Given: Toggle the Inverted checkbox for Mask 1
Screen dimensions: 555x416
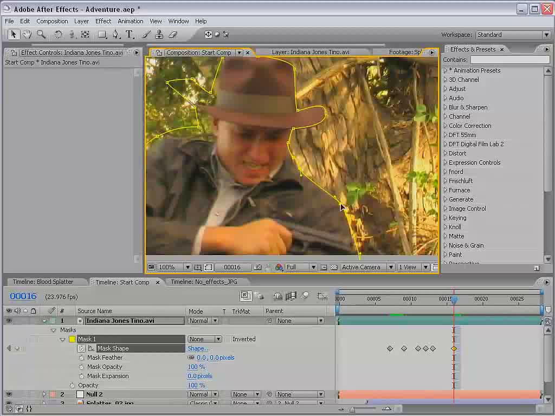Looking at the screenshot, I should 228,339.
